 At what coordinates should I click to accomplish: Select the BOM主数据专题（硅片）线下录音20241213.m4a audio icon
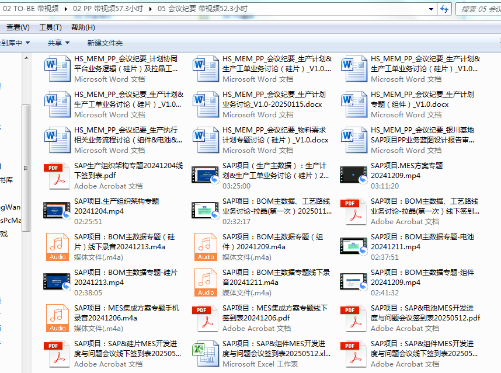tap(57, 247)
